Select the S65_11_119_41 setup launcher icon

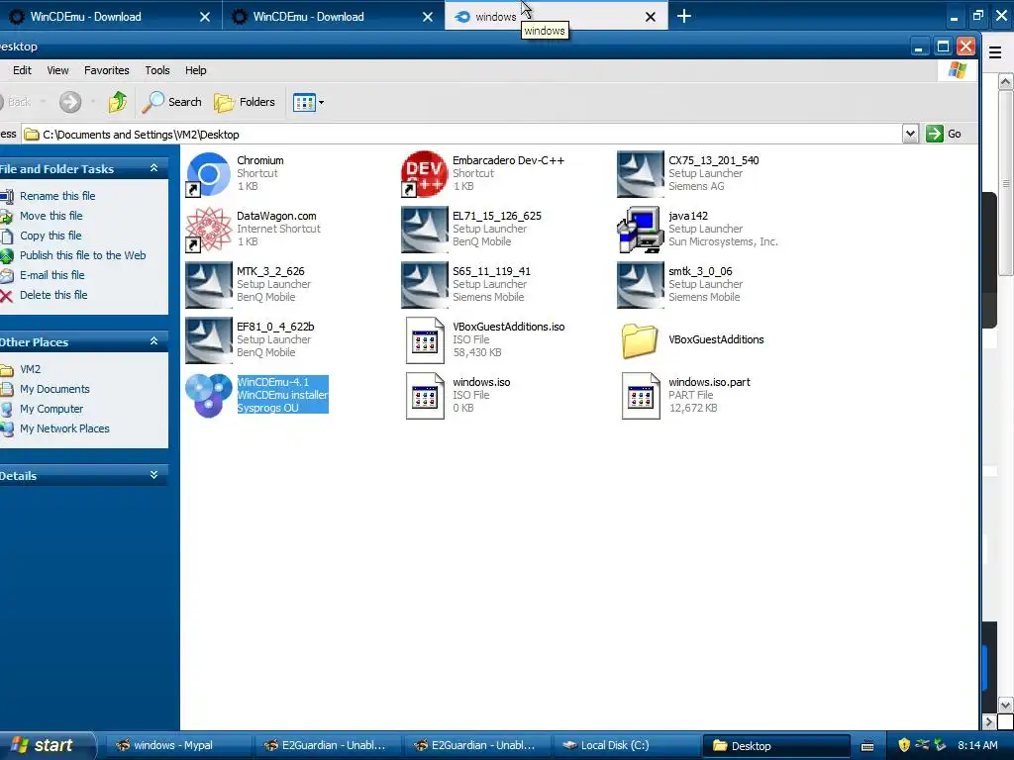424,285
